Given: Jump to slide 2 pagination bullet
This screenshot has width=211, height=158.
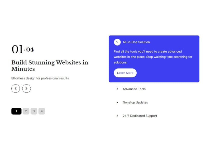Looking at the screenshot, I should [x=26, y=111].
